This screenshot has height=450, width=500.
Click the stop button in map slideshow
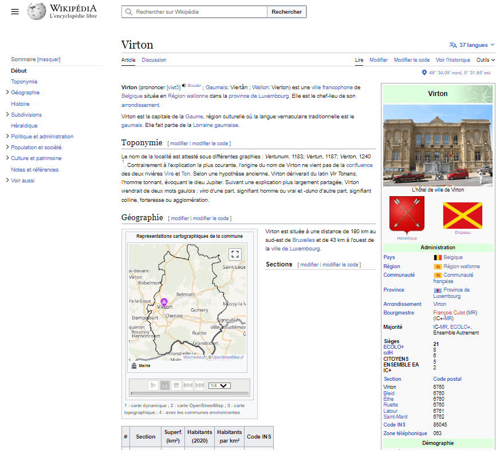pos(176,385)
